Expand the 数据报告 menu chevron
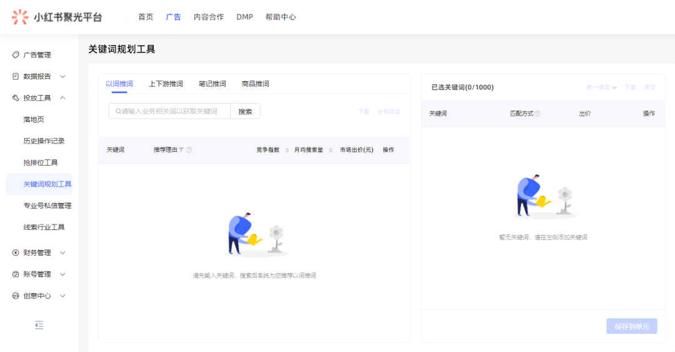This screenshot has height=352, width=675. point(63,76)
